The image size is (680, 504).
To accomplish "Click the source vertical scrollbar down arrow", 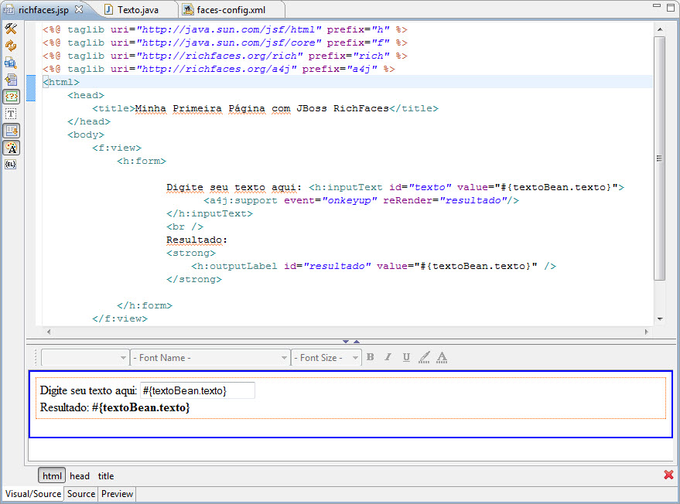I will click(x=660, y=319).
